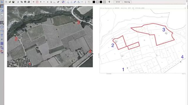Viewport: 188px width, 105px height.
Task: Click the aerial photo image
Action: (50, 37)
